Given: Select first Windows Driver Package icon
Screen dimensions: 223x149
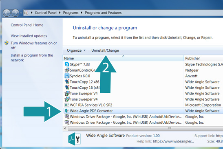Looking at the screenshot, I should [67, 116].
